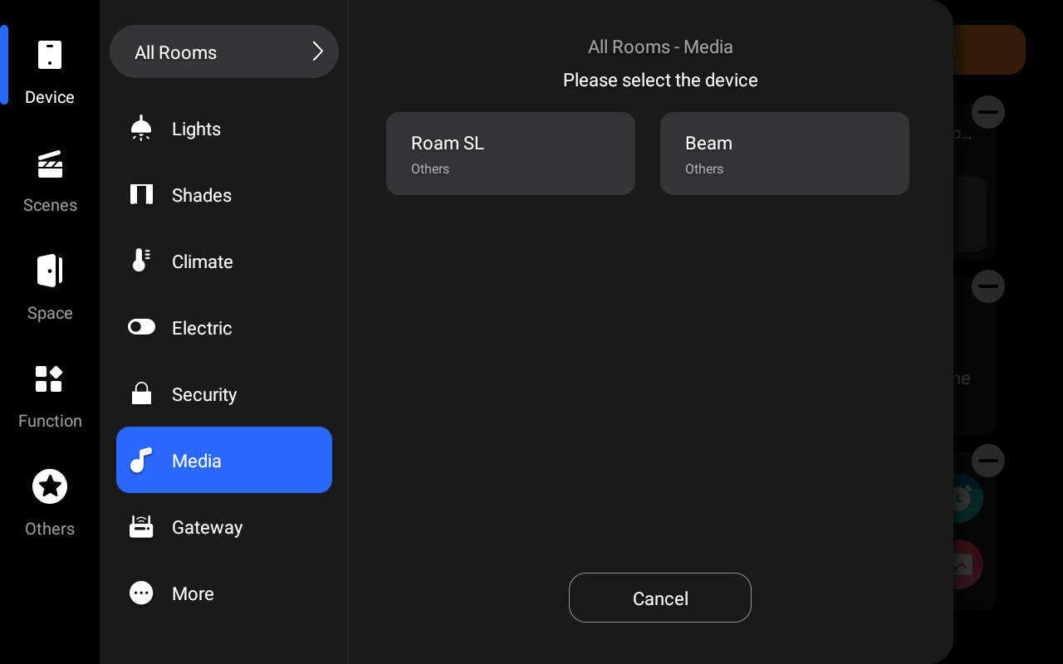Click the middle minus remove icon

pyautogui.click(x=988, y=286)
